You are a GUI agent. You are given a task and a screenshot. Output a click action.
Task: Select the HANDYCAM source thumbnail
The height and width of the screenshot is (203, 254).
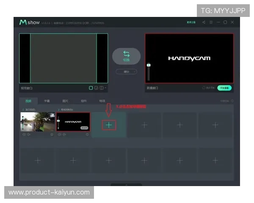pyautogui.click(x=74, y=122)
